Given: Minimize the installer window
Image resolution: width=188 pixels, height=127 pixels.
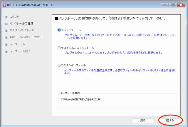Looking at the screenshot, I should coord(165,5).
